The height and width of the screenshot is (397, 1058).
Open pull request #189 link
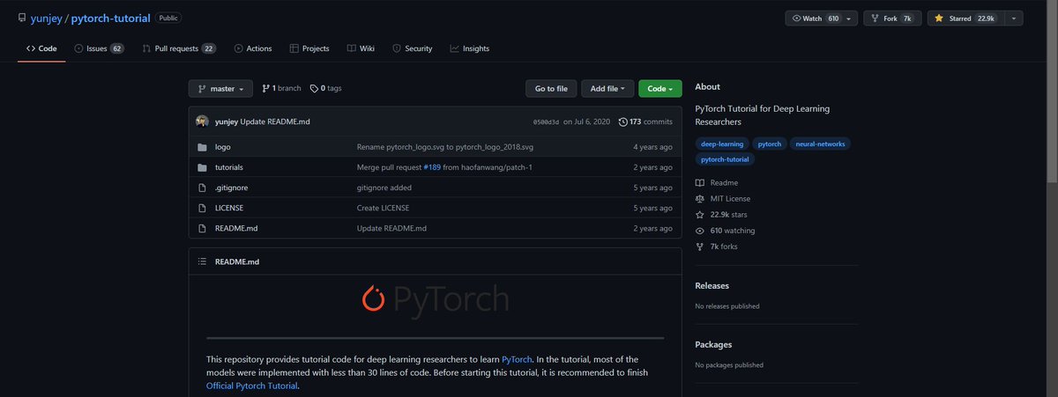430,167
